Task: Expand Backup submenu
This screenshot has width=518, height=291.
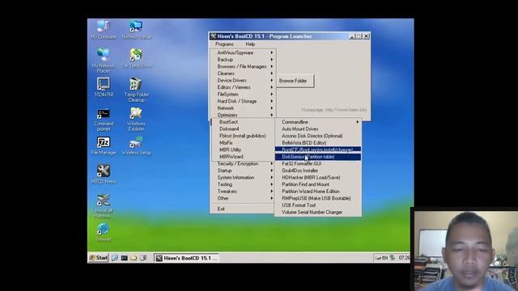Action: 243,59
